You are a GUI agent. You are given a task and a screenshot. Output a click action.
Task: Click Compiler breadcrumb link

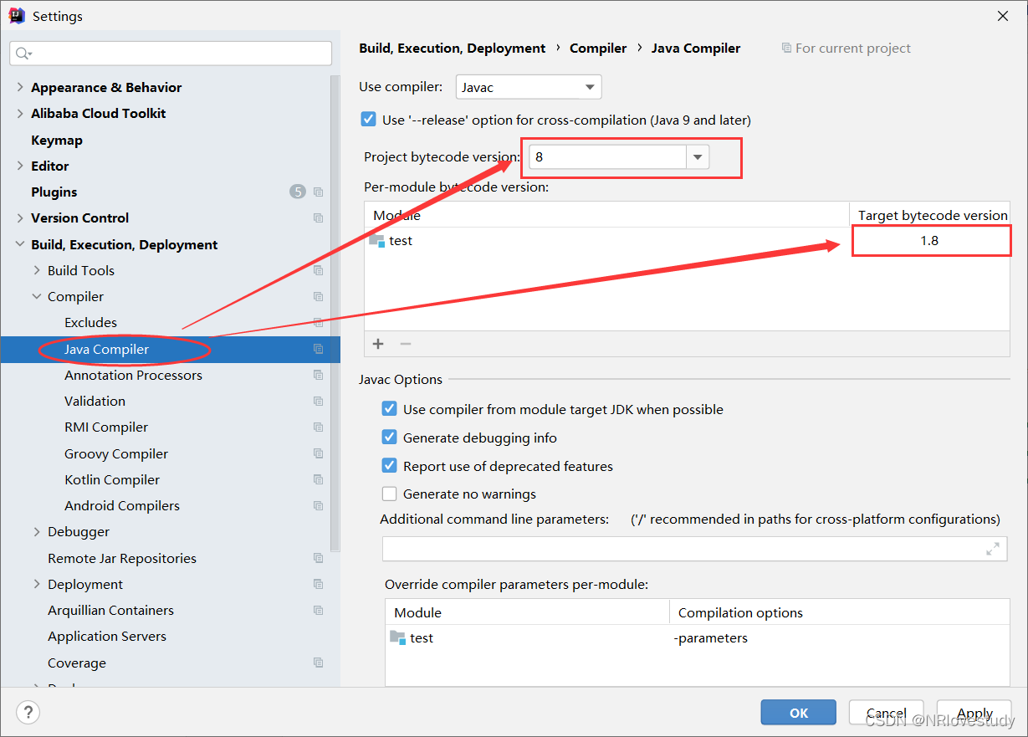coord(598,49)
